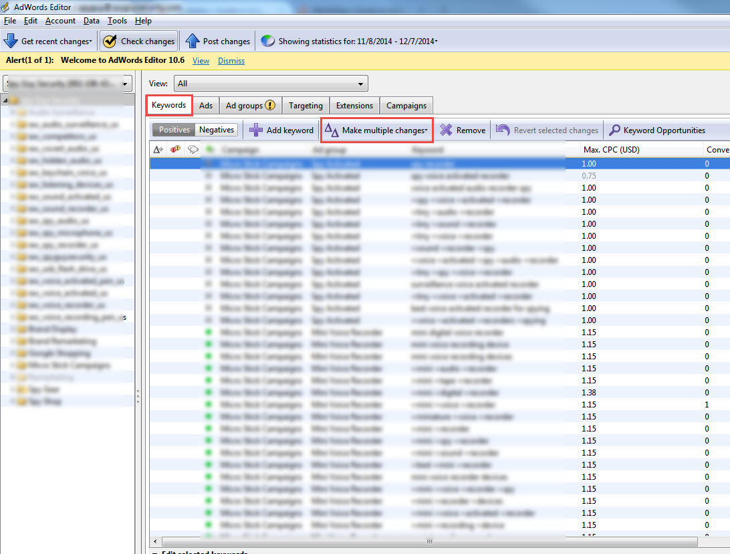Screen dimensions: 730x554
Task: Click the Ad groups warning icon
Action: coord(270,106)
